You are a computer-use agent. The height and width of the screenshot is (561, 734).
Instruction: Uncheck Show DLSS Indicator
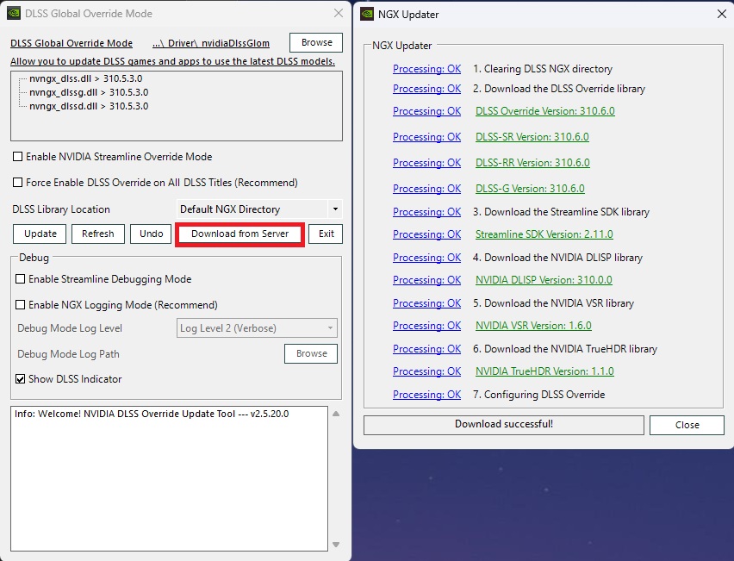tap(20, 379)
